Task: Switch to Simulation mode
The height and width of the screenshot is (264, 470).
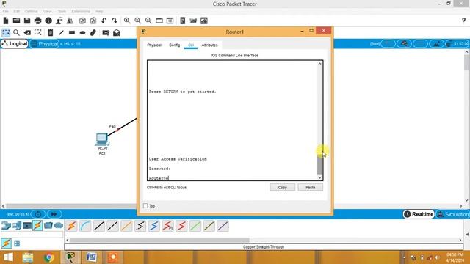Action: [x=453, y=214]
